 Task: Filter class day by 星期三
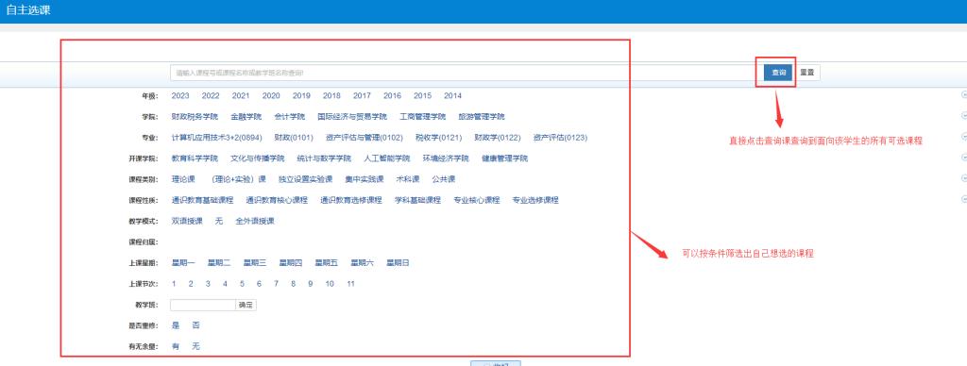pos(255,263)
